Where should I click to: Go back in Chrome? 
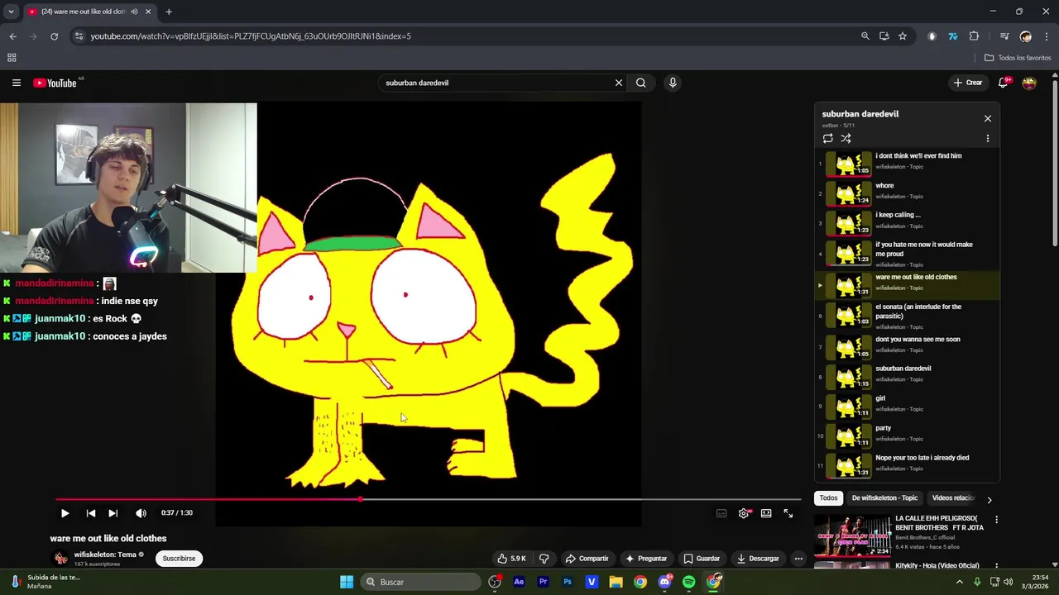point(12,36)
